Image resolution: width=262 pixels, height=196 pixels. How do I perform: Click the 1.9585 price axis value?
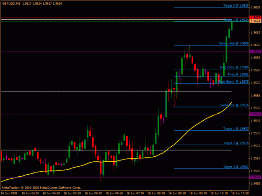(256, 70)
